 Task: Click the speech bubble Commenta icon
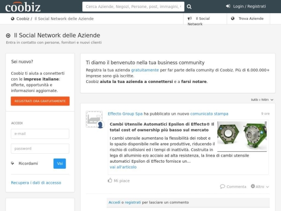pyautogui.click(x=222, y=187)
